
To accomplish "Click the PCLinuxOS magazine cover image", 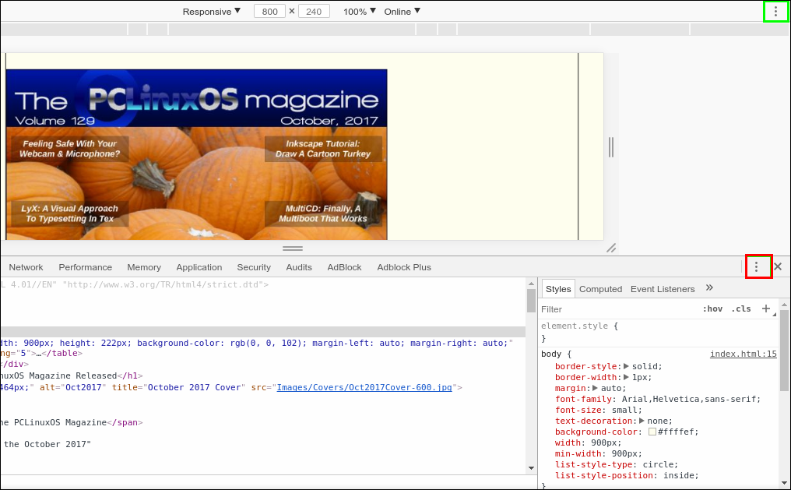I will point(196,154).
